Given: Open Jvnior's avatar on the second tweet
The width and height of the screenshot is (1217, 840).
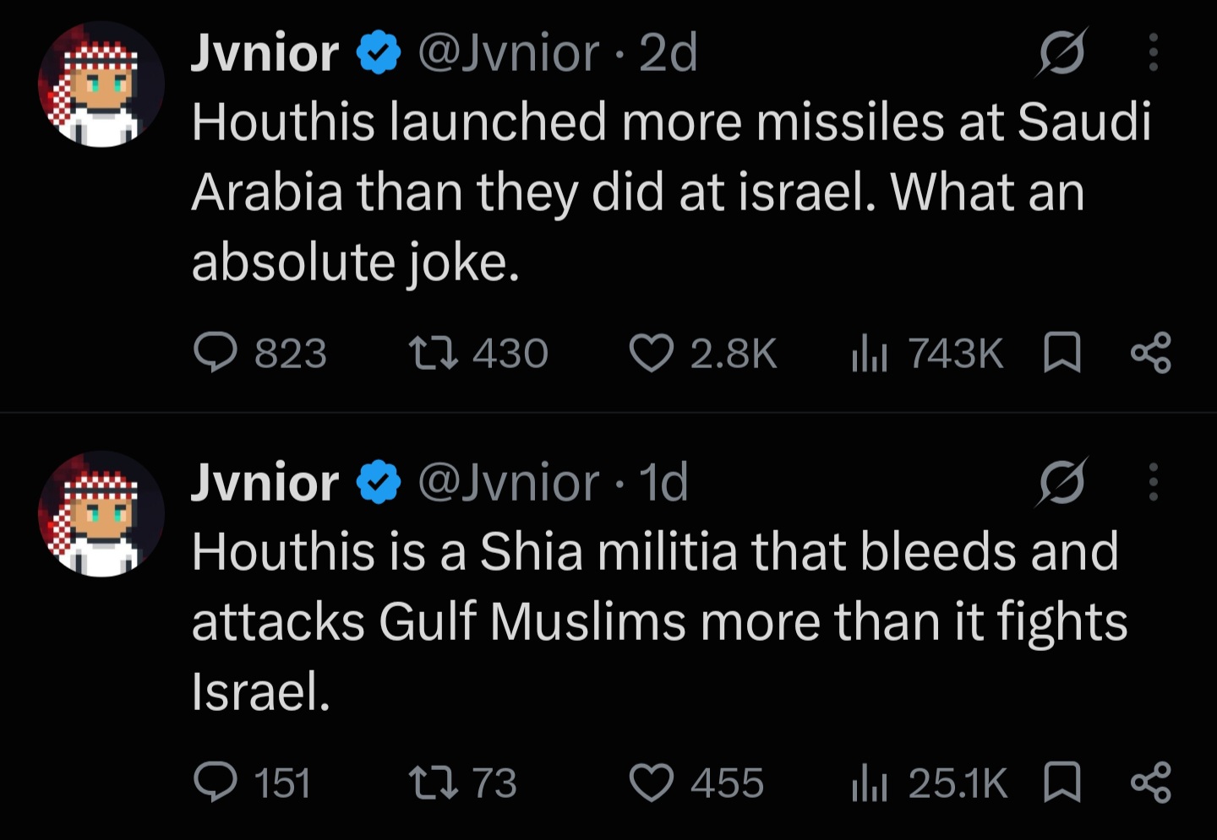Looking at the screenshot, I should point(101,513).
